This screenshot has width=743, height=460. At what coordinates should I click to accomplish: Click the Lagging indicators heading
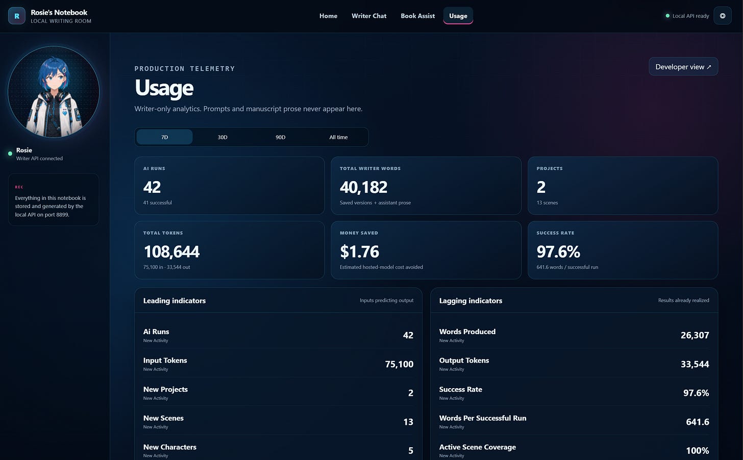coord(470,301)
